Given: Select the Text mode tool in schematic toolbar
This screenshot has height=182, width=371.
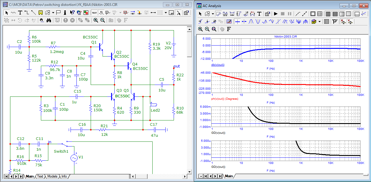Looking at the screenshot, I should (x=20, y=12).
